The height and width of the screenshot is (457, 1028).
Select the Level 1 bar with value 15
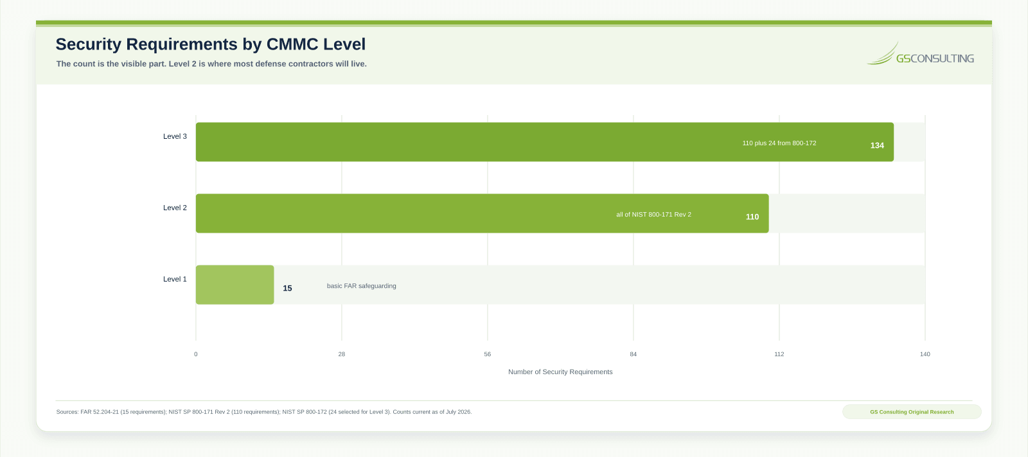(x=235, y=285)
